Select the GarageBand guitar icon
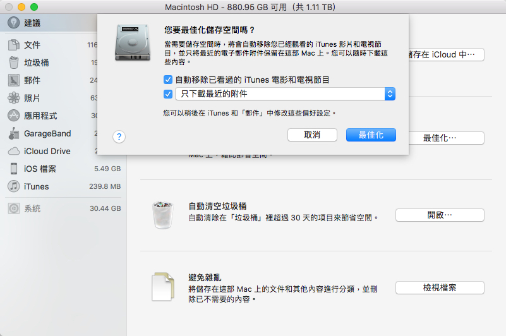 (x=13, y=133)
